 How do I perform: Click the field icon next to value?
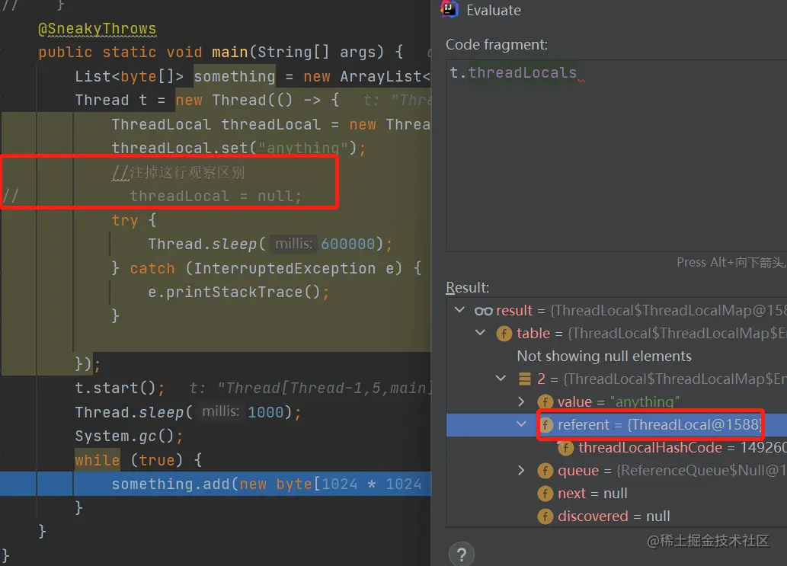[x=545, y=402]
